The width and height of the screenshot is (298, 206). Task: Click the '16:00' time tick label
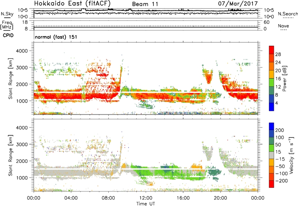pos(183,198)
